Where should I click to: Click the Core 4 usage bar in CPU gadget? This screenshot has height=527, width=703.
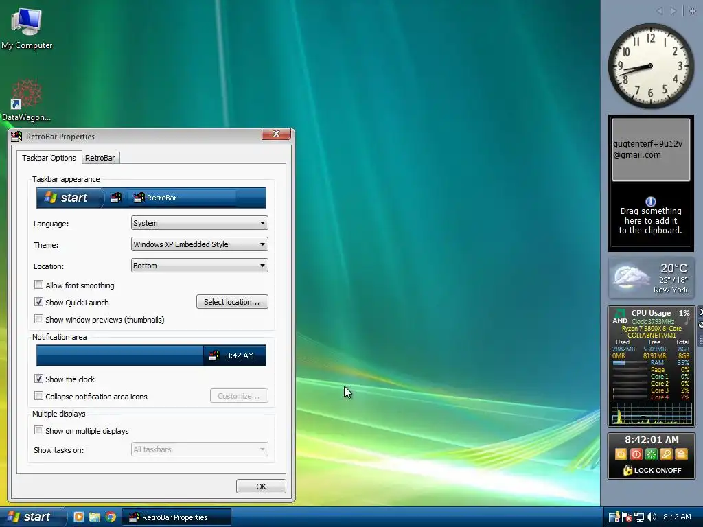tap(630, 397)
